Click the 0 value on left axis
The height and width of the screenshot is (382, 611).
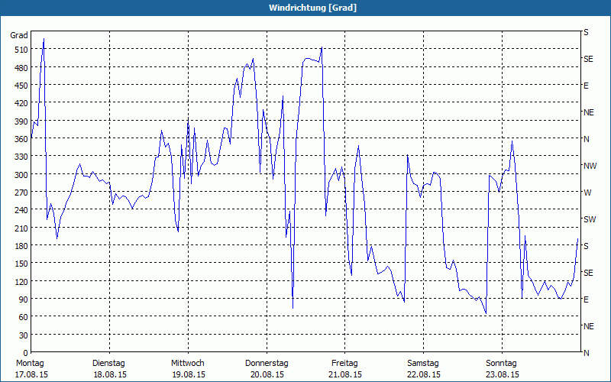pos(26,353)
